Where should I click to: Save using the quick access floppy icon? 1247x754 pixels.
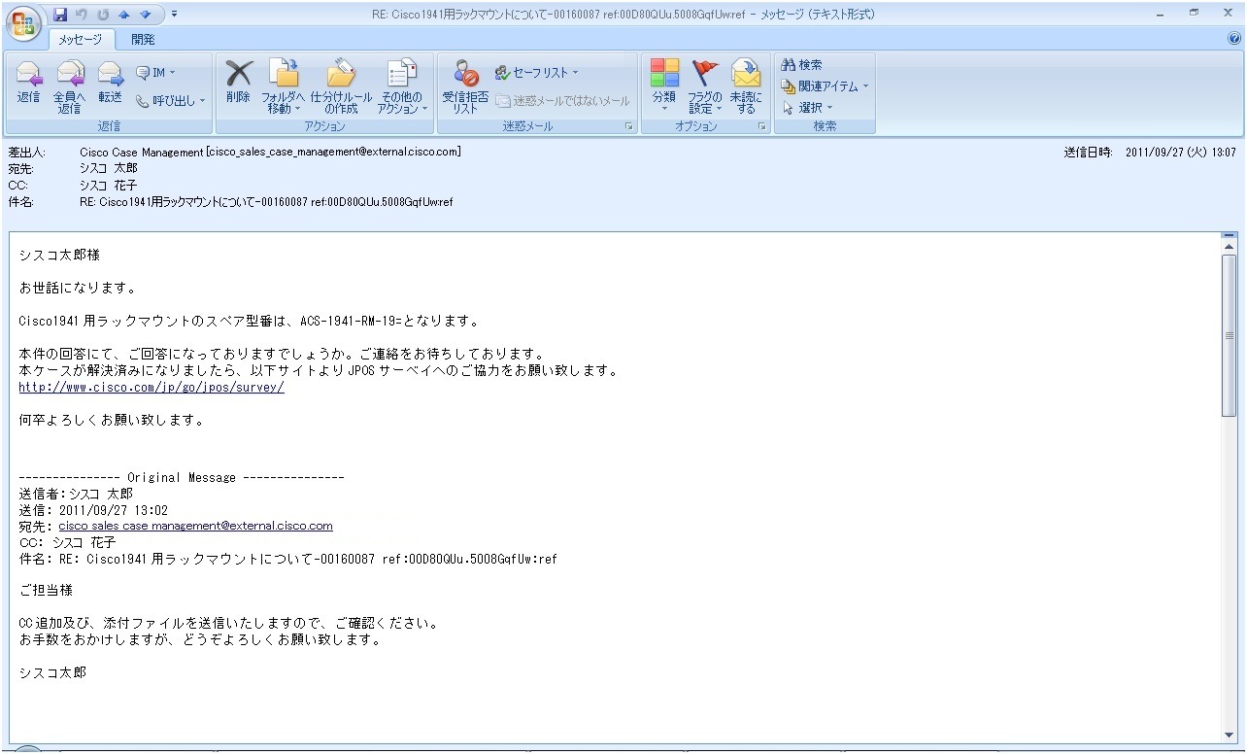60,15
